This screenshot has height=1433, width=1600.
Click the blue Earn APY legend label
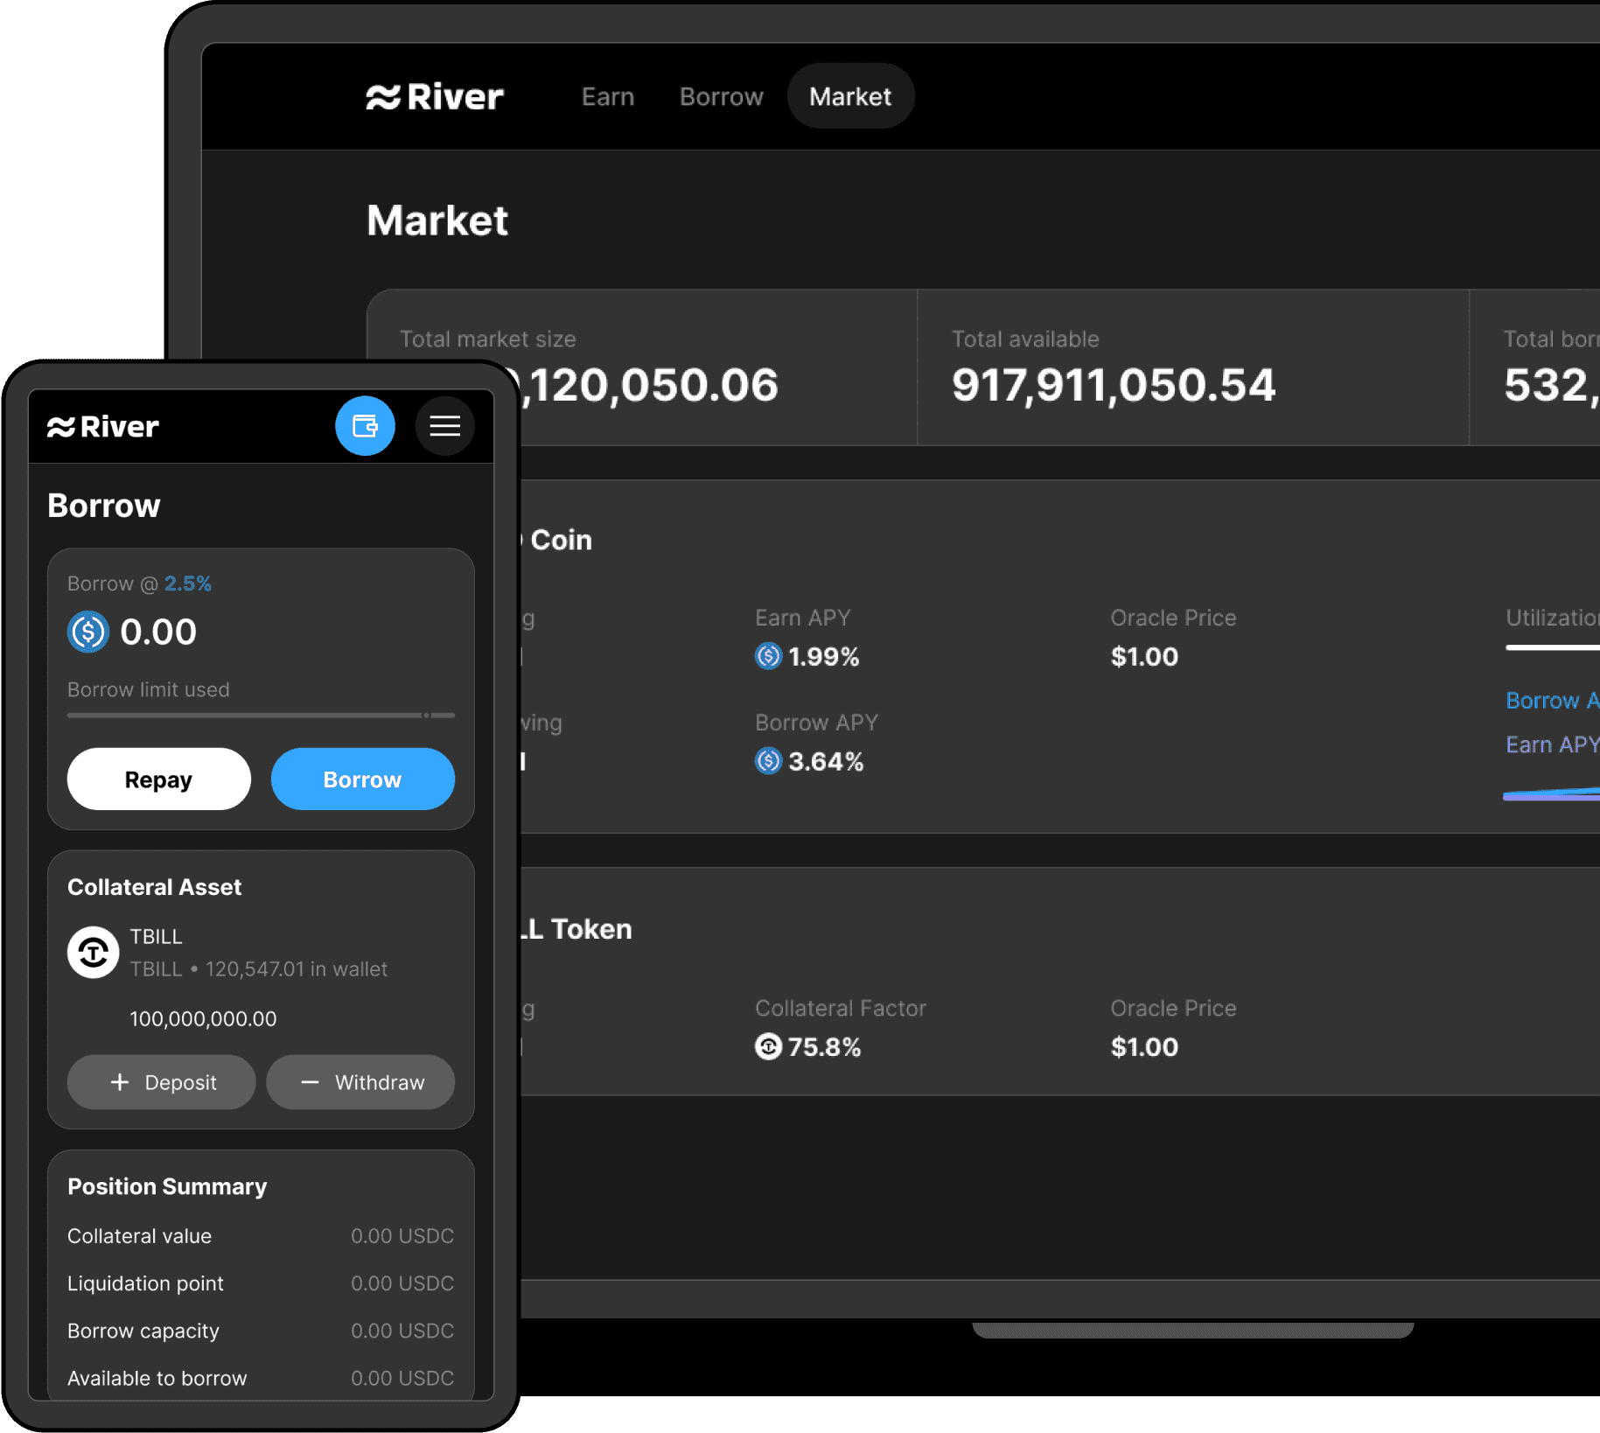(x=1553, y=744)
